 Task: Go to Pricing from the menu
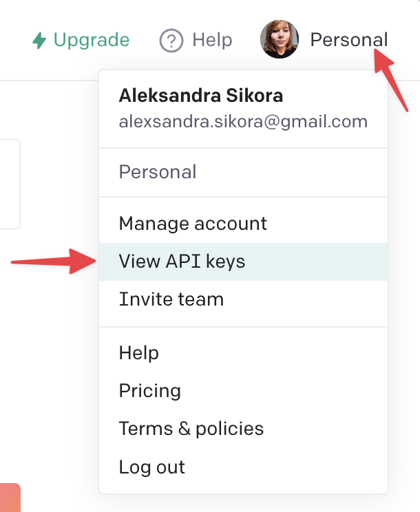pos(149,391)
